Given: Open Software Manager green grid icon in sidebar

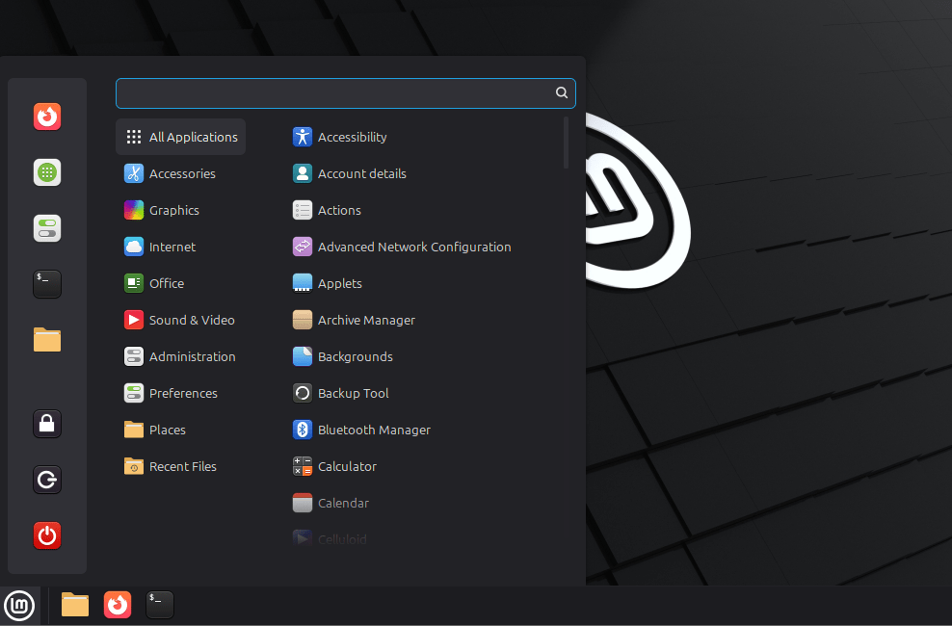Looking at the screenshot, I should click(47, 172).
